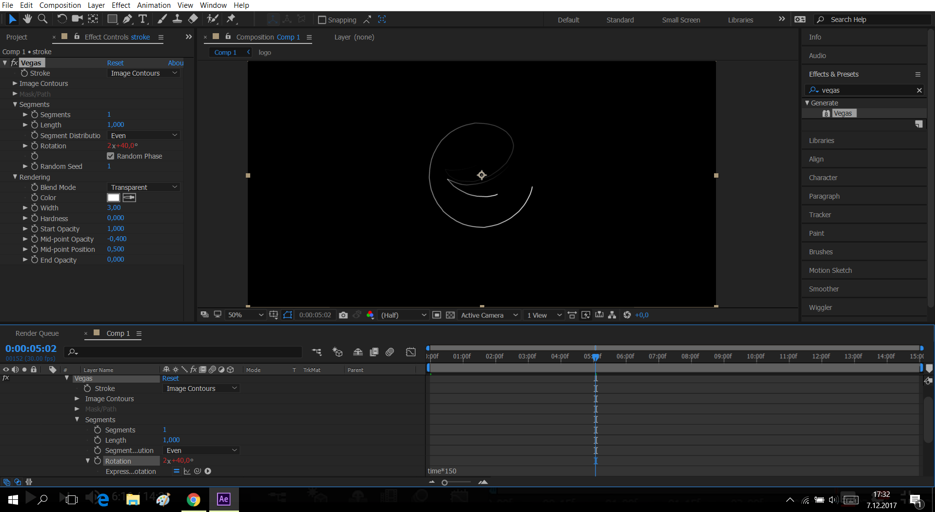This screenshot has height=512, width=935.
Task: Open the Wiggler panel
Action: pyautogui.click(x=820, y=307)
